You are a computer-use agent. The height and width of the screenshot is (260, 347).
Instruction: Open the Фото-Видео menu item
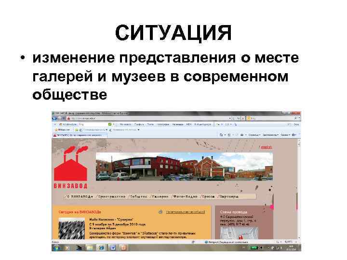click(185, 196)
